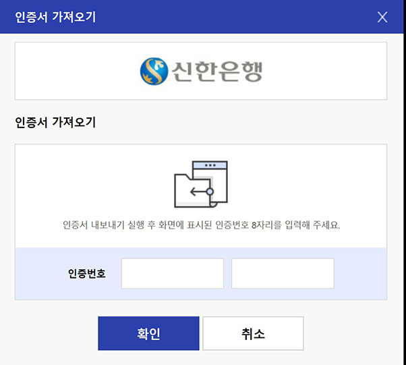This screenshot has height=365, width=406.
Task: Click the folder import certificate illustration
Action: tap(201, 184)
